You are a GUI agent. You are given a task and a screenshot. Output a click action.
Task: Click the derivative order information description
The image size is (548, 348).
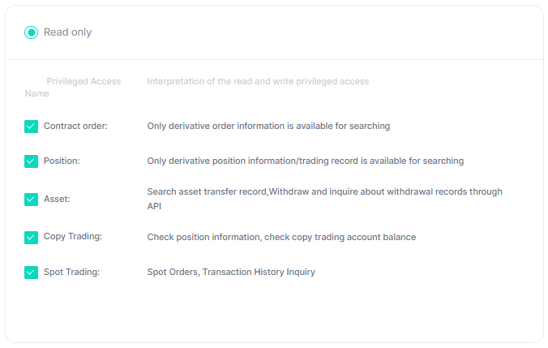pos(268,126)
